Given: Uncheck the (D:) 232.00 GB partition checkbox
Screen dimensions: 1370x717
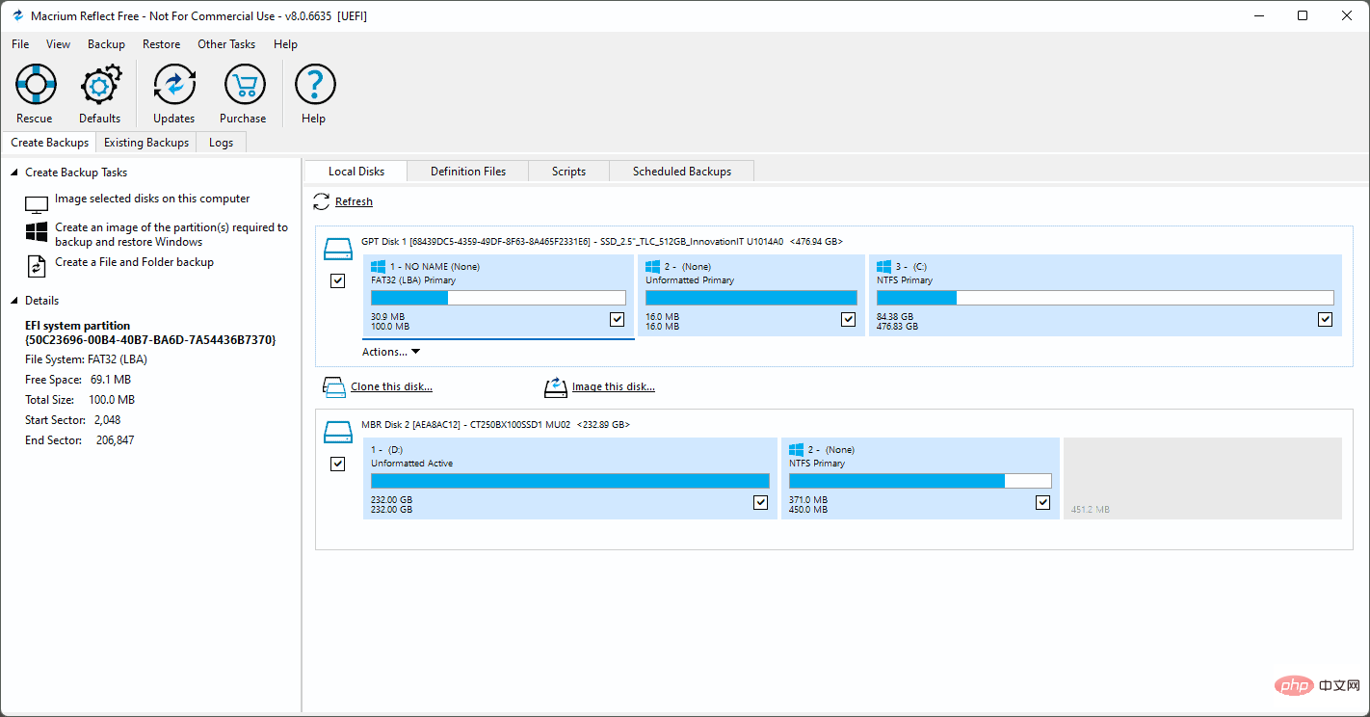Looking at the screenshot, I should coord(761,502).
